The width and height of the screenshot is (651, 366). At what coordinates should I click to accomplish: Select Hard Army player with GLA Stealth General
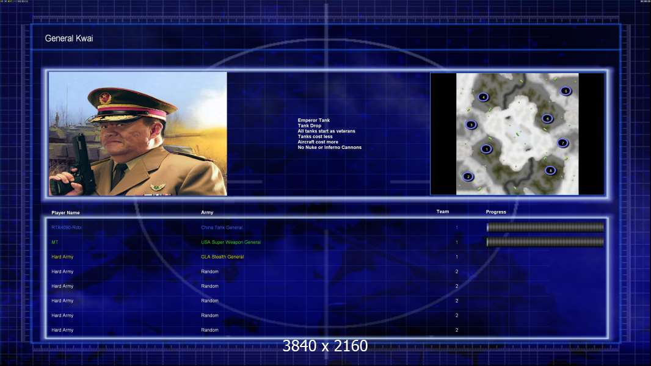click(x=62, y=257)
